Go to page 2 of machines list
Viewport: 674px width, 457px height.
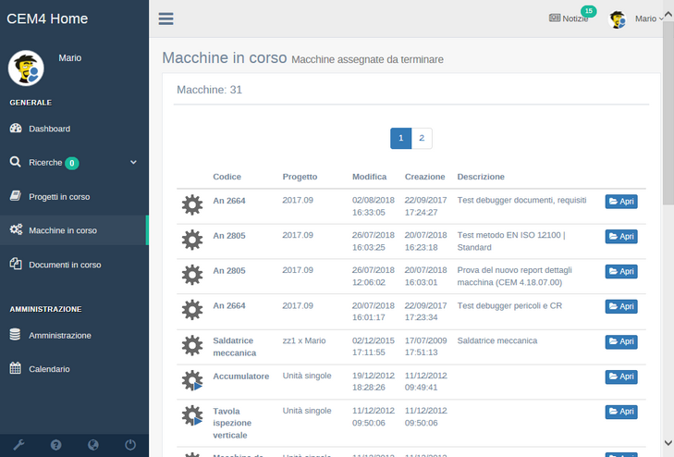pyautogui.click(x=422, y=139)
